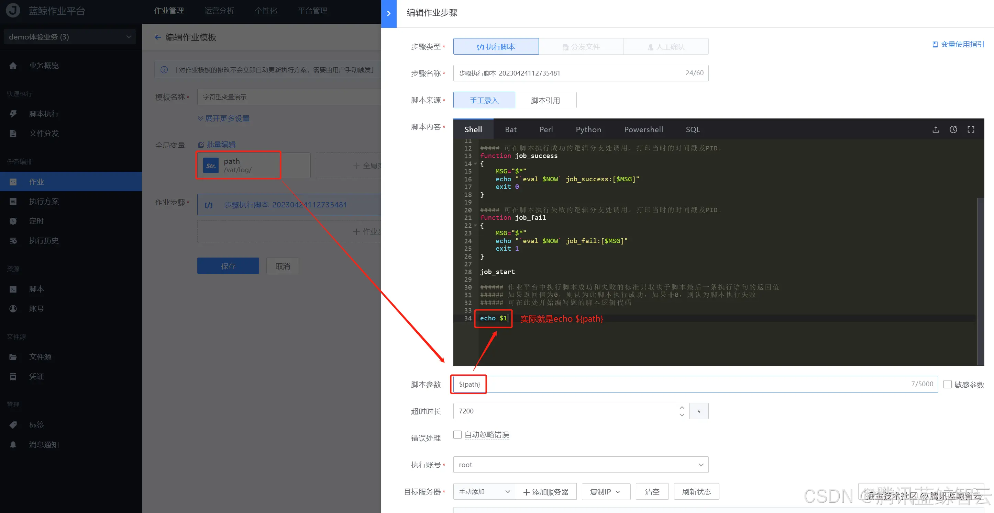Click the 作业 sidebar icon
Image resolution: width=994 pixels, height=513 pixels.
[13, 182]
